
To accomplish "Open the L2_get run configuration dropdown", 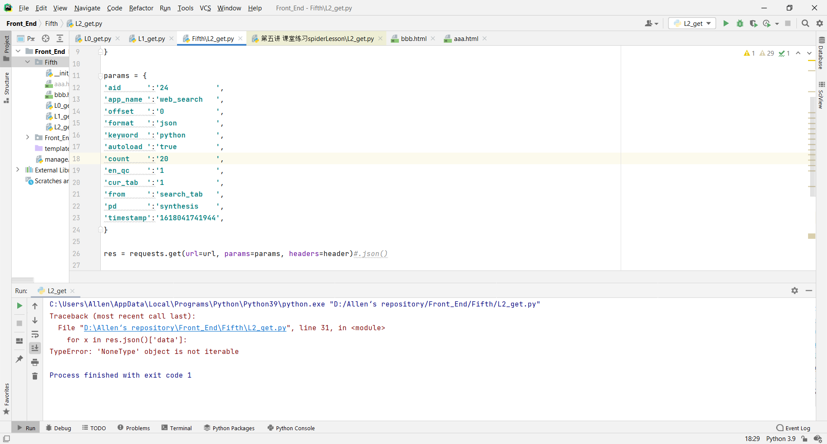I will (709, 23).
